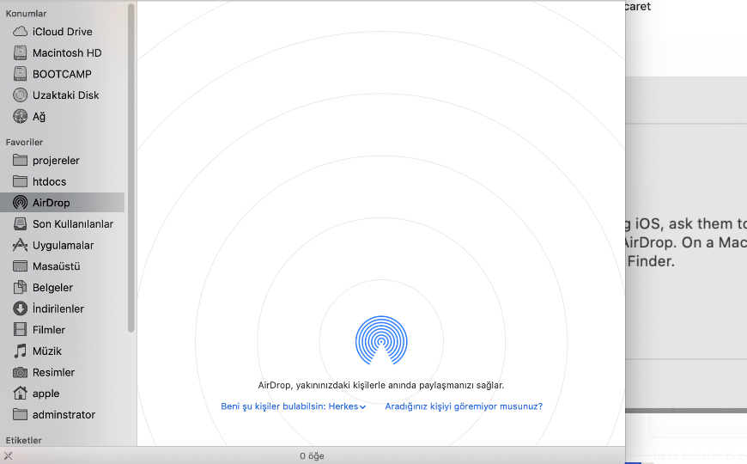
Task: Click the İndirilenler download arrow icon
Action: [20, 308]
